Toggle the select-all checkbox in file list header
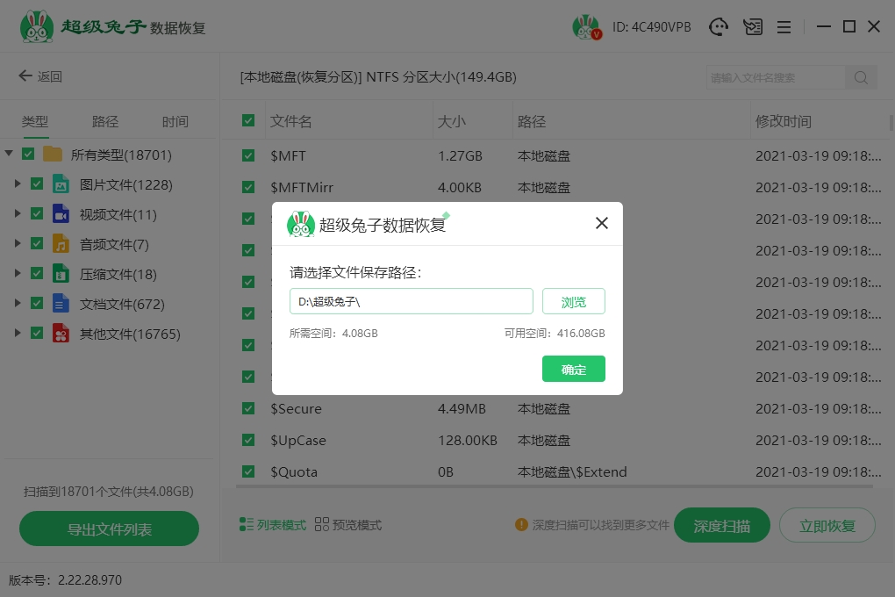 pos(248,121)
